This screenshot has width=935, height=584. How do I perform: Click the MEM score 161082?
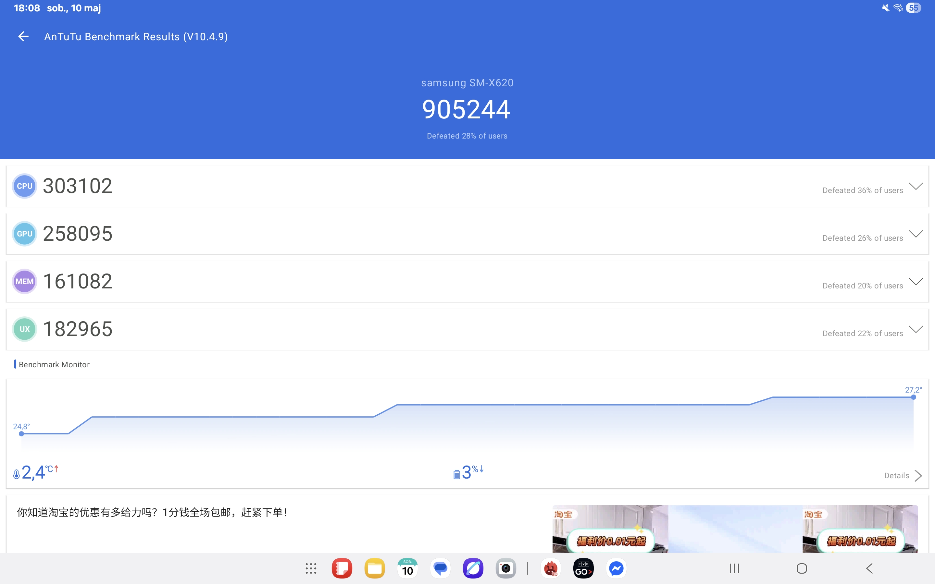[x=78, y=281]
